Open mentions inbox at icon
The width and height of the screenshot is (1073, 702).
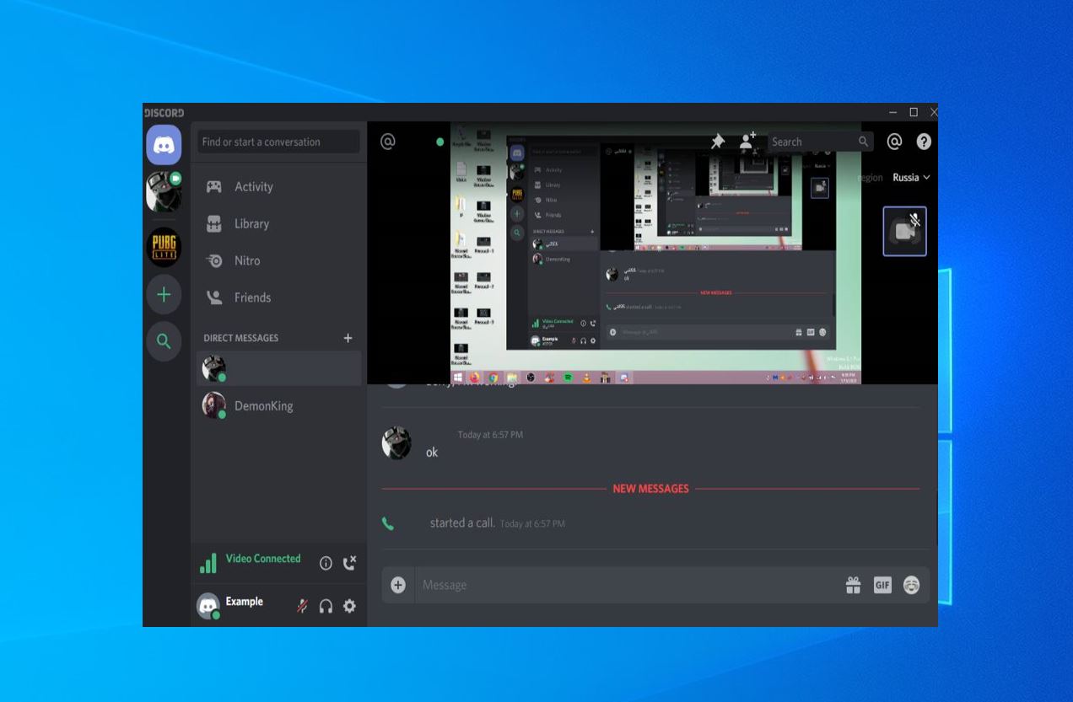(x=895, y=142)
